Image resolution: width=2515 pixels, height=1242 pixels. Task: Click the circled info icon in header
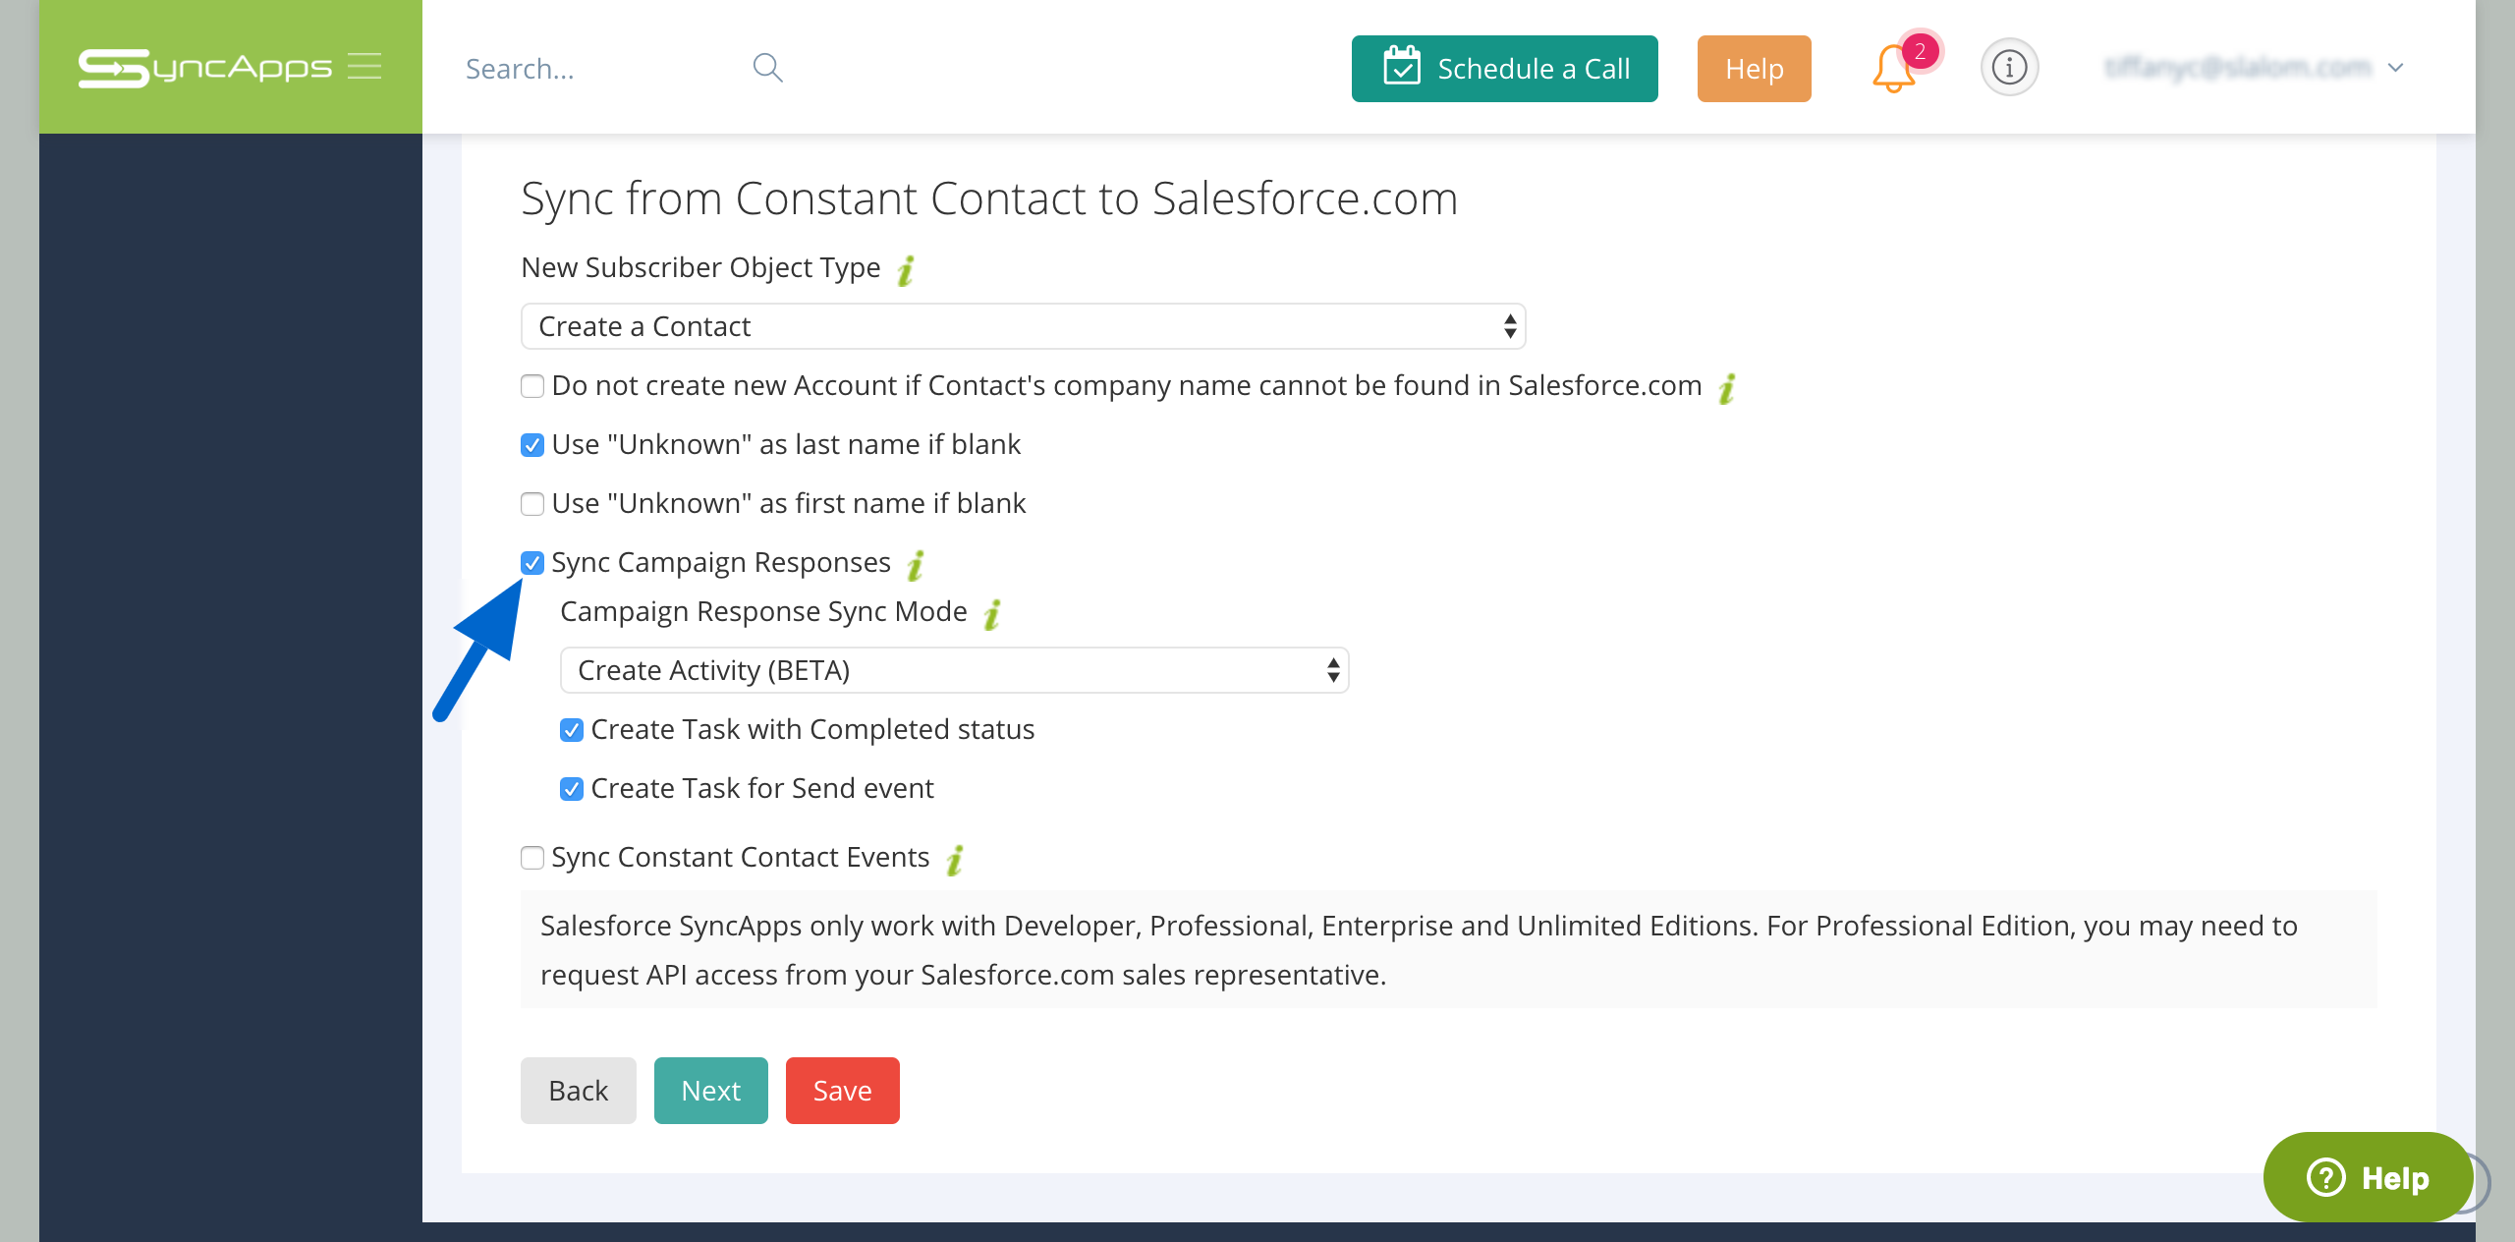coord(2009,68)
